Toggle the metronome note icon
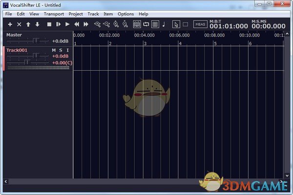The height and width of the screenshot is (195, 293). (164, 24)
